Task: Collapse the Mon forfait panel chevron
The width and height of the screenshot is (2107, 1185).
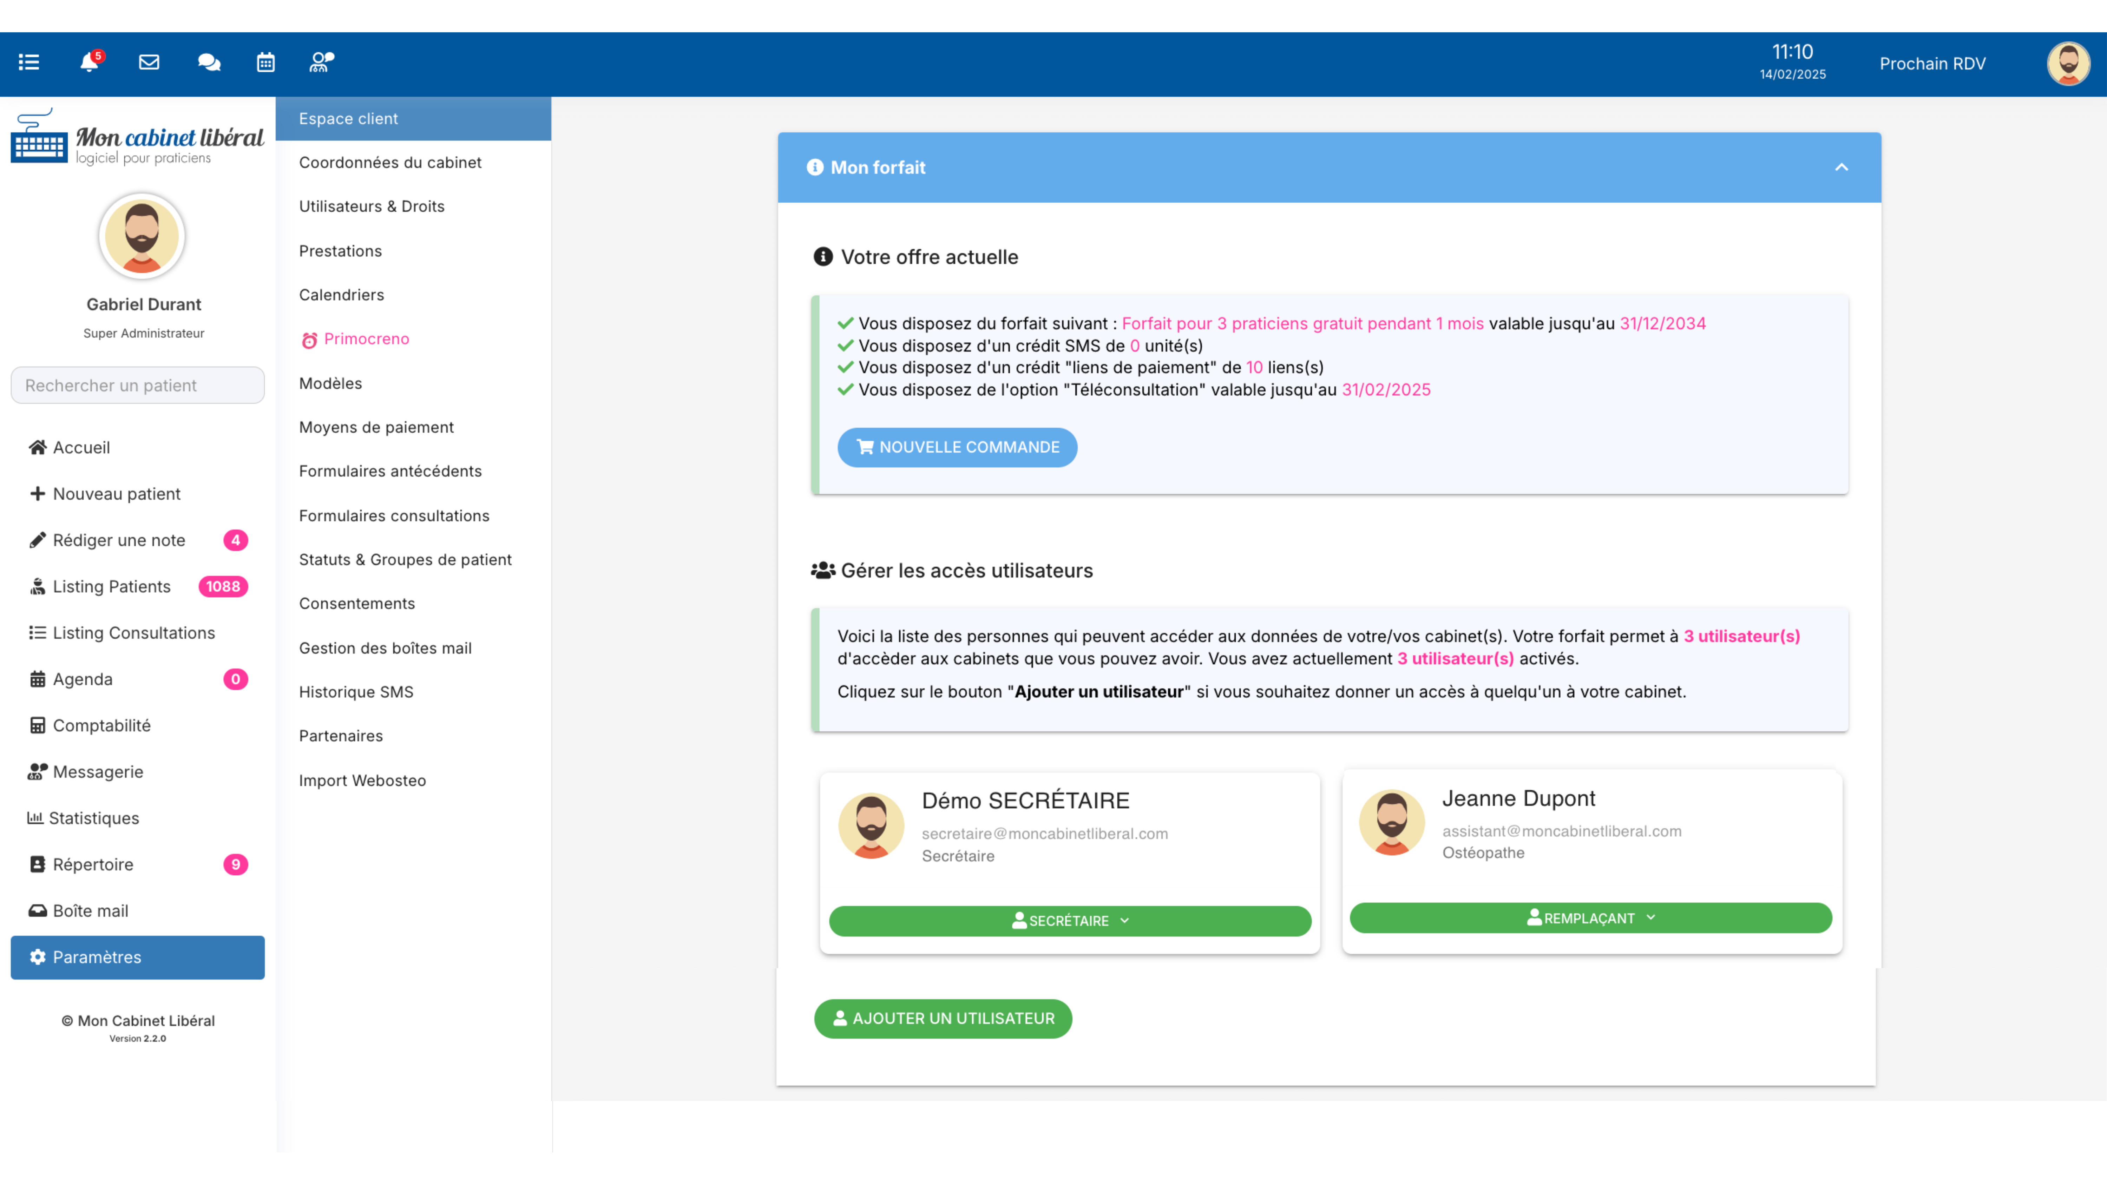Action: pyautogui.click(x=1841, y=167)
